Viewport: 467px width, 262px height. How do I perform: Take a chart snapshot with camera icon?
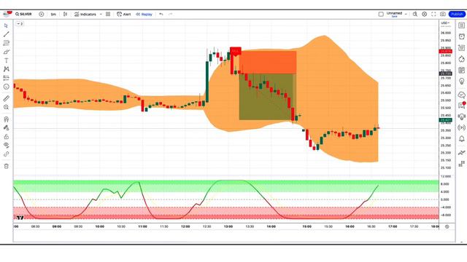443,15
